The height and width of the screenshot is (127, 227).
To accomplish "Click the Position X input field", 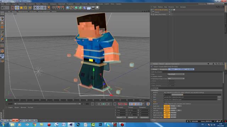I will pos(121,110).
